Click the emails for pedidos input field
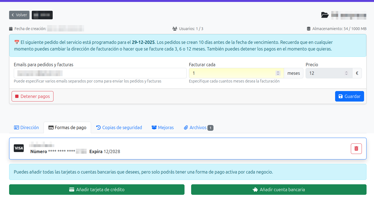The width and height of the screenshot is (374, 205). pos(100,73)
